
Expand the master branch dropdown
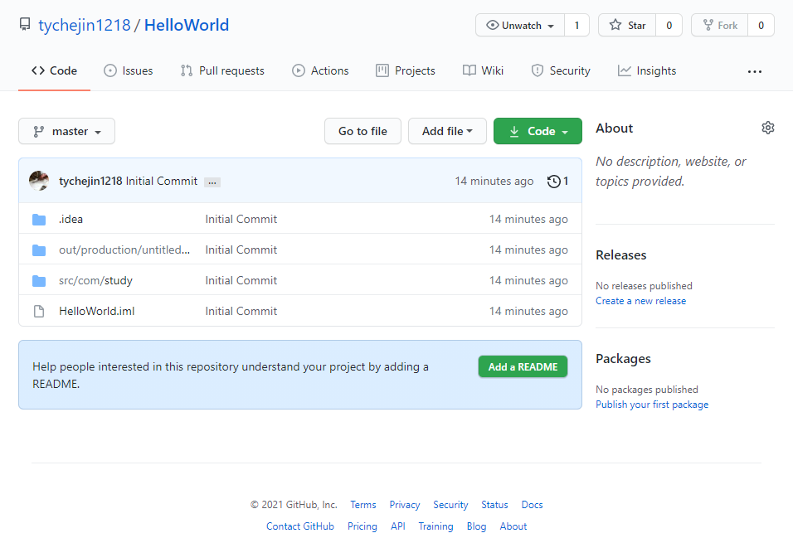click(66, 132)
